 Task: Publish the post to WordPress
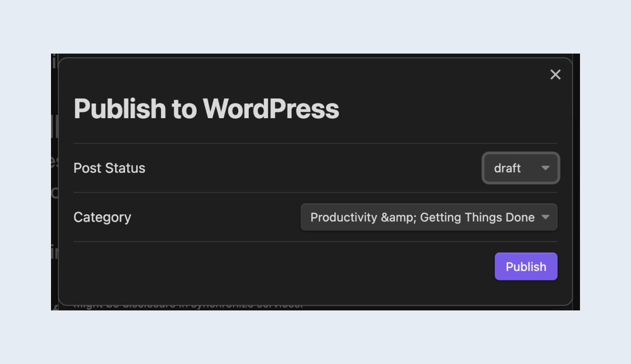(x=526, y=266)
